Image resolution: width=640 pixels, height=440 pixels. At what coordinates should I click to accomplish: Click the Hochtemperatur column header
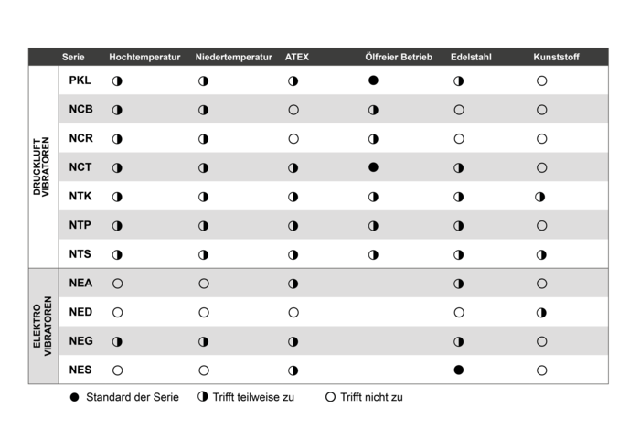[x=144, y=58]
